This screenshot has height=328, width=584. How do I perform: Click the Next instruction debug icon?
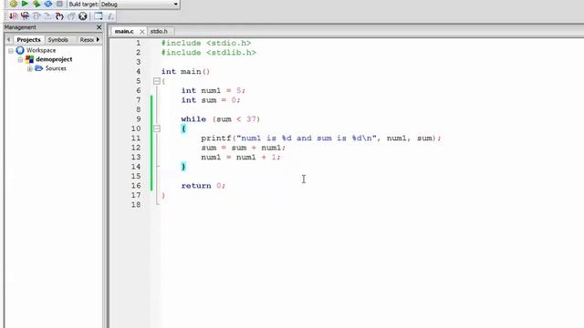click(71, 16)
